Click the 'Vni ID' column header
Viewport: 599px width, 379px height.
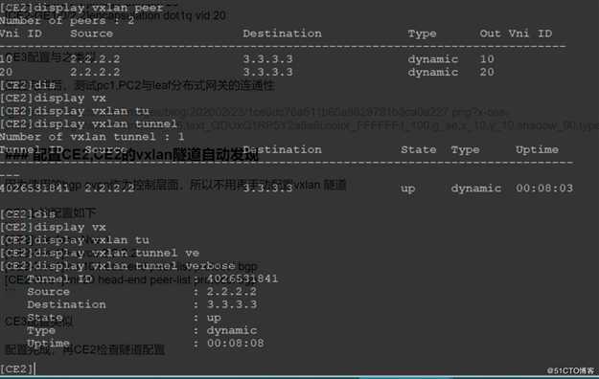[21, 33]
